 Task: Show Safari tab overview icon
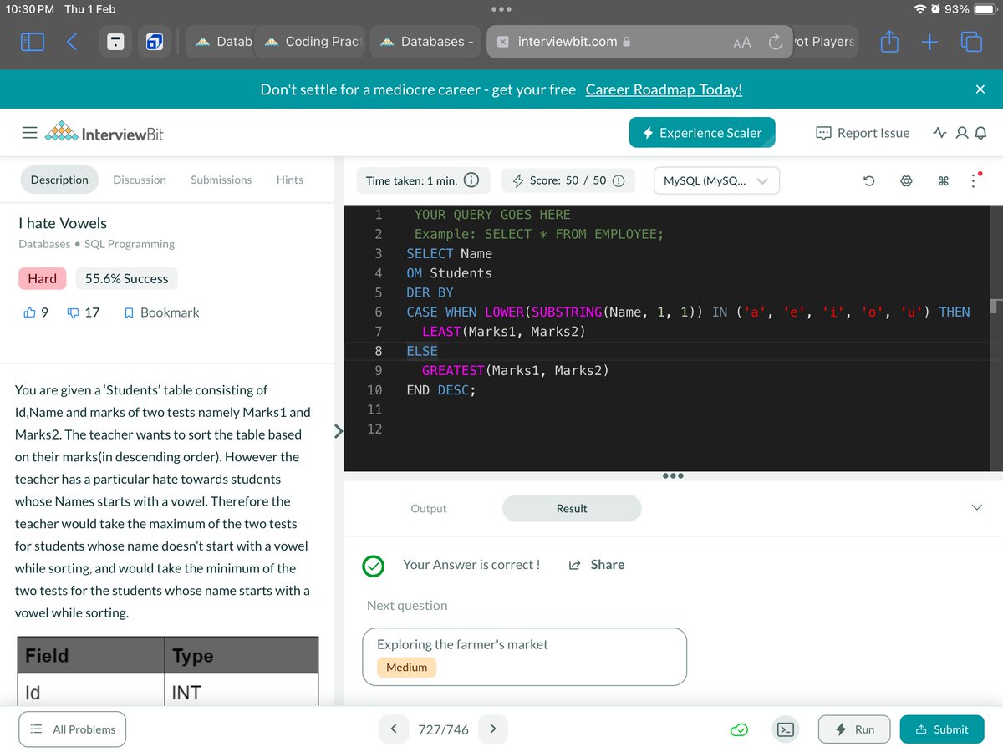click(971, 42)
